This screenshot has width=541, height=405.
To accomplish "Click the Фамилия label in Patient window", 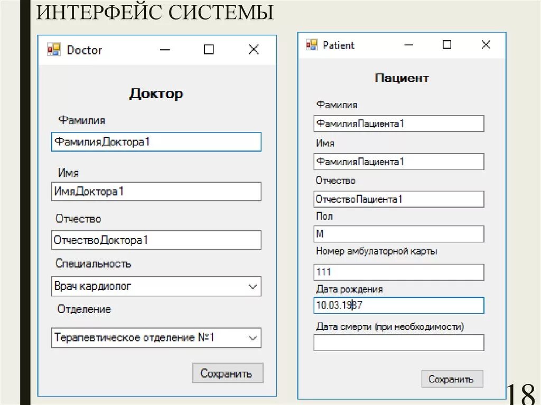I will [x=337, y=105].
